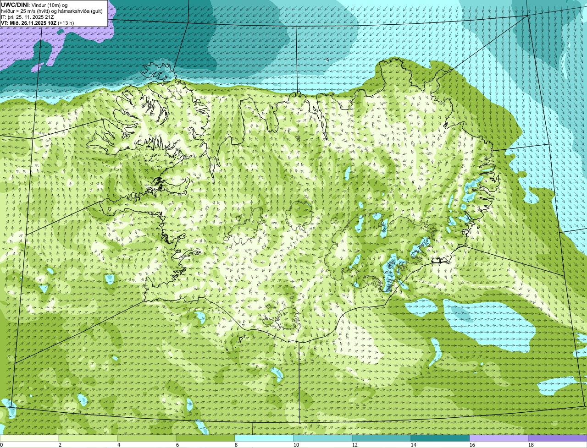Image resolution: width=587 pixels, height=448 pixels.
Task: Click the 10–12 m/s legend color segment
Action: (323, 438)
